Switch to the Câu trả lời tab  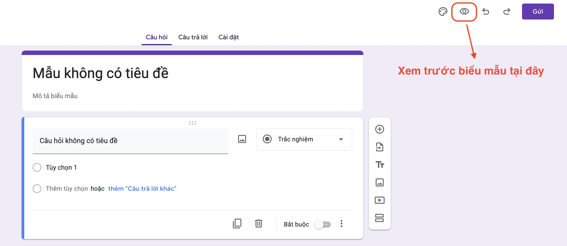point(193,37)
